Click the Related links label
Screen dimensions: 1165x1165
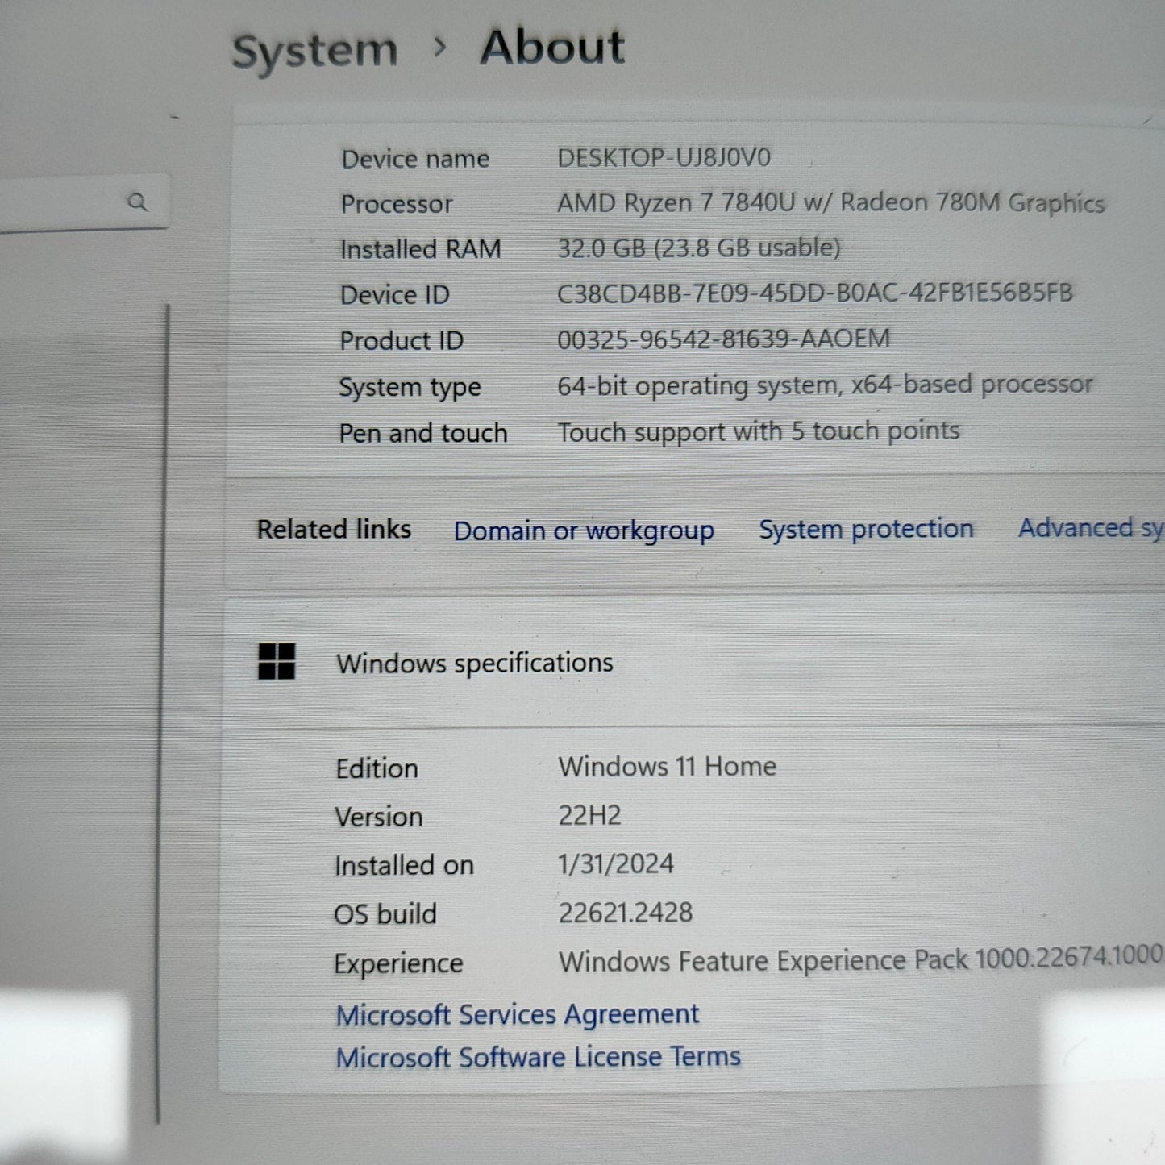click(x=334, y=529)
